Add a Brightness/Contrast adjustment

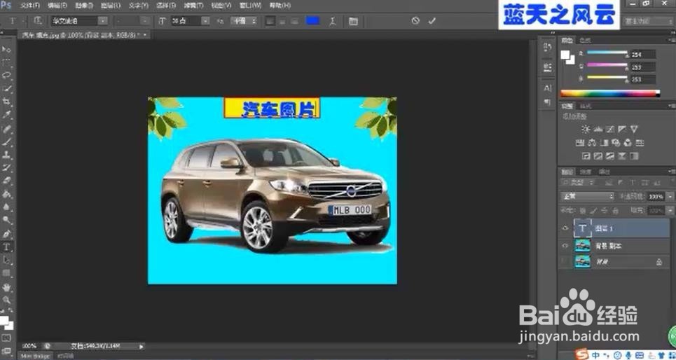point(585,129)
